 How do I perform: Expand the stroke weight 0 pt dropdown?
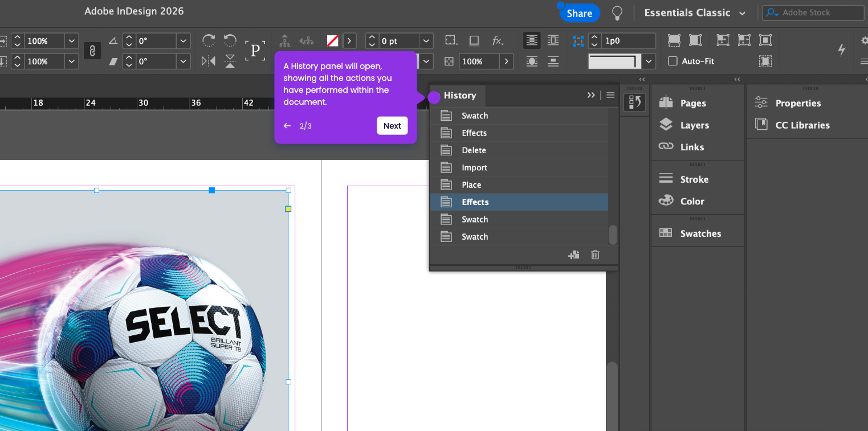pos(426,41)
